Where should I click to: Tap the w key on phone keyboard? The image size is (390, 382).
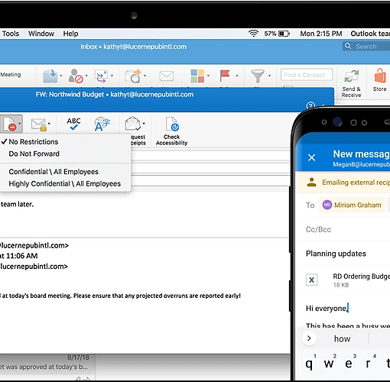click(329, 364)
